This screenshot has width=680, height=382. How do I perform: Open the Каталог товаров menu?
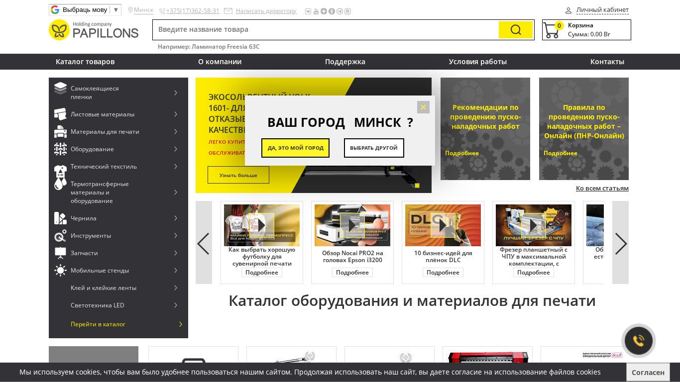click(x=85, y=62)
